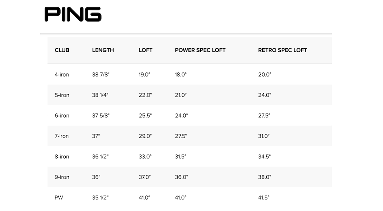Image resolution: width=383 pixels, height=211 pixels.
Task: Select the 7-iron club cell
Action: (62, 136)
